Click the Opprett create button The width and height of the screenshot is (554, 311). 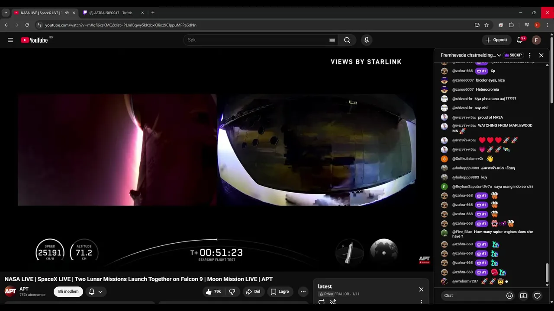click(496, 40)
